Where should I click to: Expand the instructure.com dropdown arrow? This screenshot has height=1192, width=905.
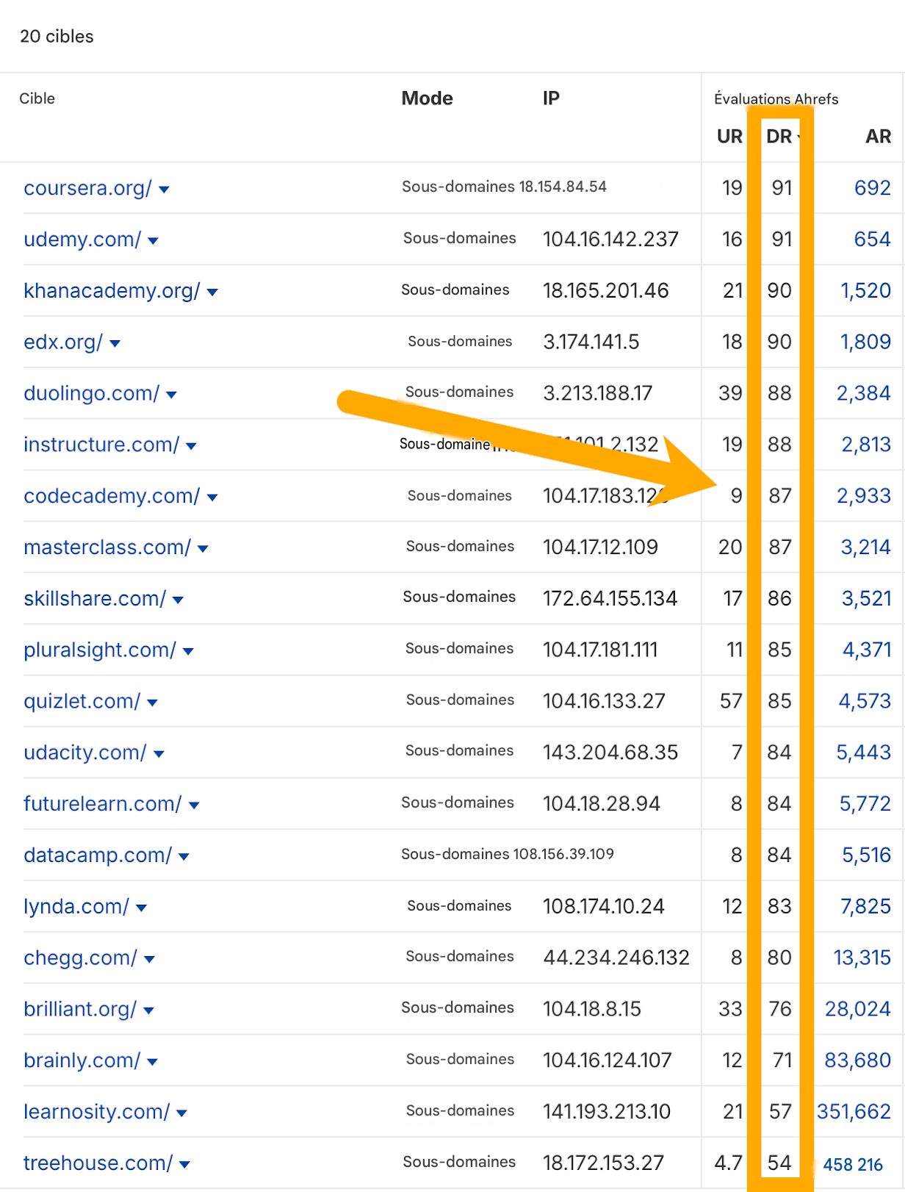click(191, 446)
